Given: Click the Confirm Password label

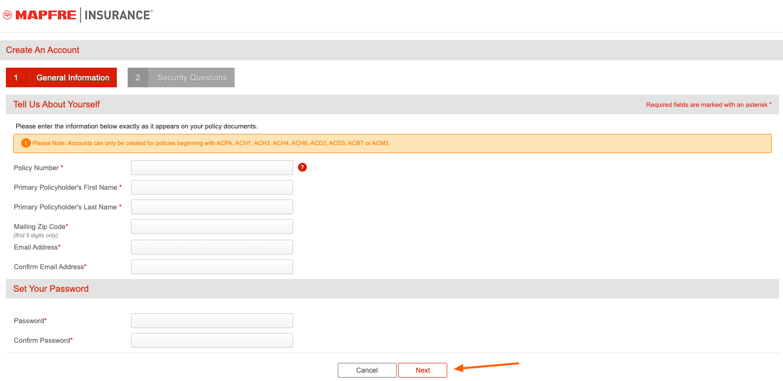Looking at the screenshot, I should (x=43, y=340).
